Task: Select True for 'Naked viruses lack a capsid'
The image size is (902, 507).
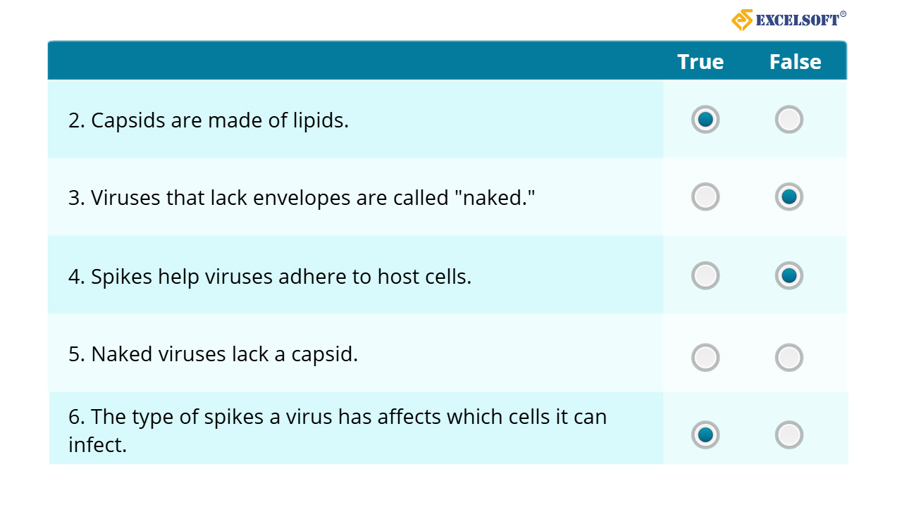Action: [705, 358]
